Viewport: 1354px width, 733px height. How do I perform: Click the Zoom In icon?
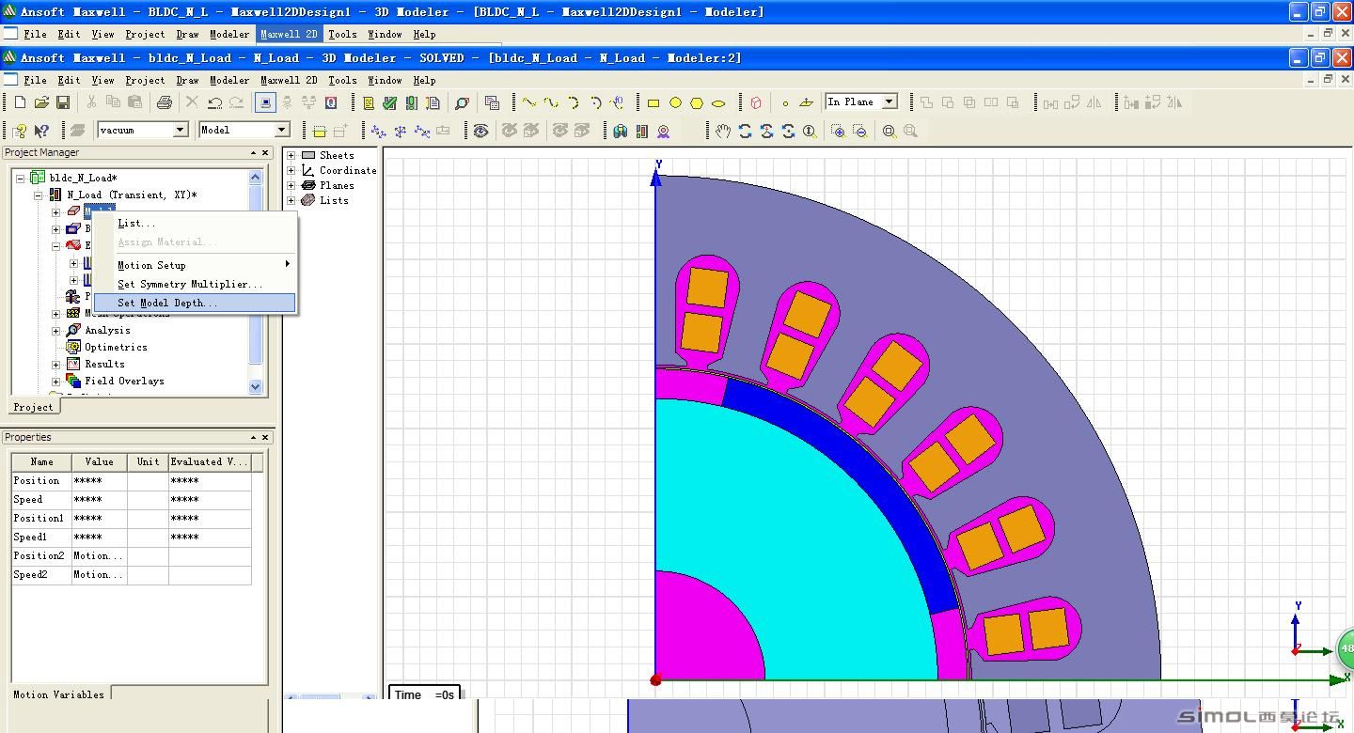click(x=838, y=132)
